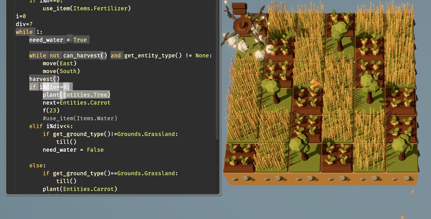Place cursor on the 'need_water = False' line
This screenshot has height=219, width=431.
click(x=73, y=150)
